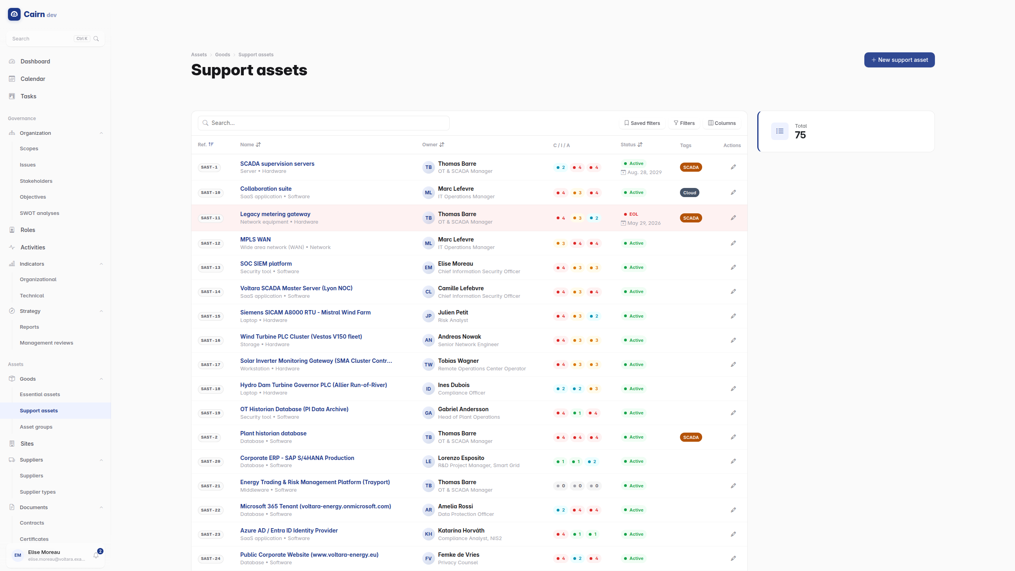Collapse the Indicators sidebar section
This screenshot has width=1015, height=571.
pos(101,264)
